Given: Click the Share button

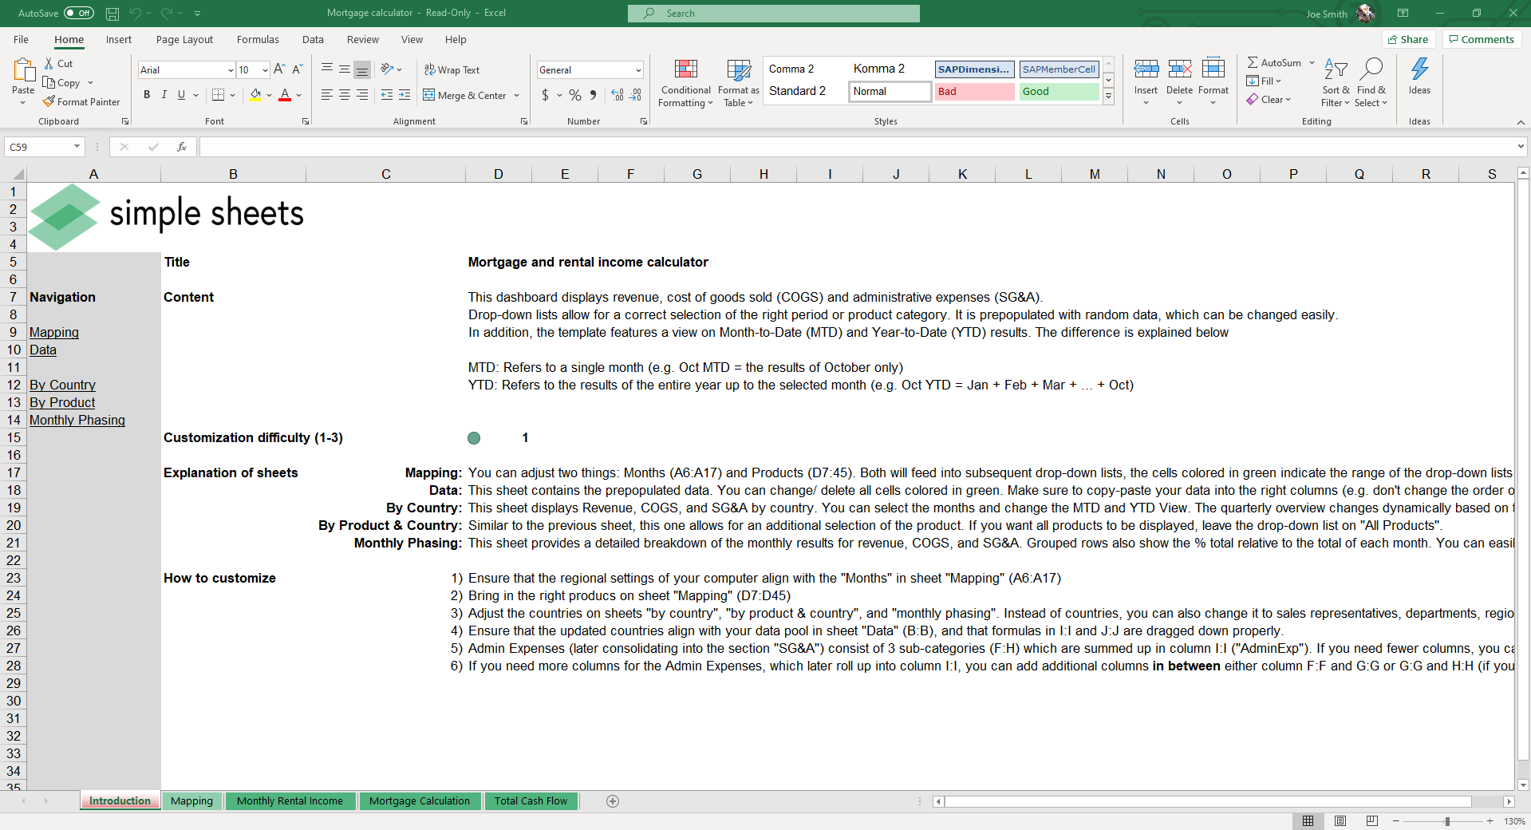Looking at the screenshot, I should 1408,40.
